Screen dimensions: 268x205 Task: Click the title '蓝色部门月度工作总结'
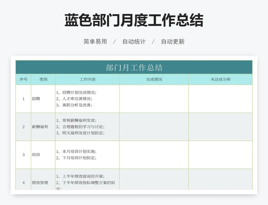(x=134, y=20)
